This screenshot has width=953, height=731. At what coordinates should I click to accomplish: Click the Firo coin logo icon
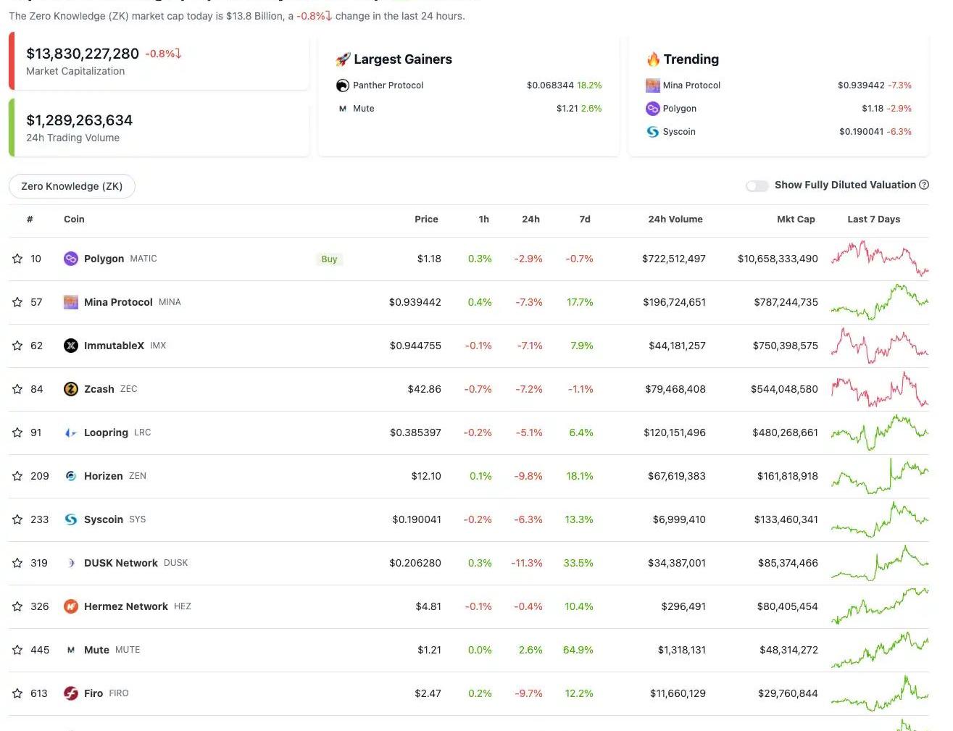[71, 693]
